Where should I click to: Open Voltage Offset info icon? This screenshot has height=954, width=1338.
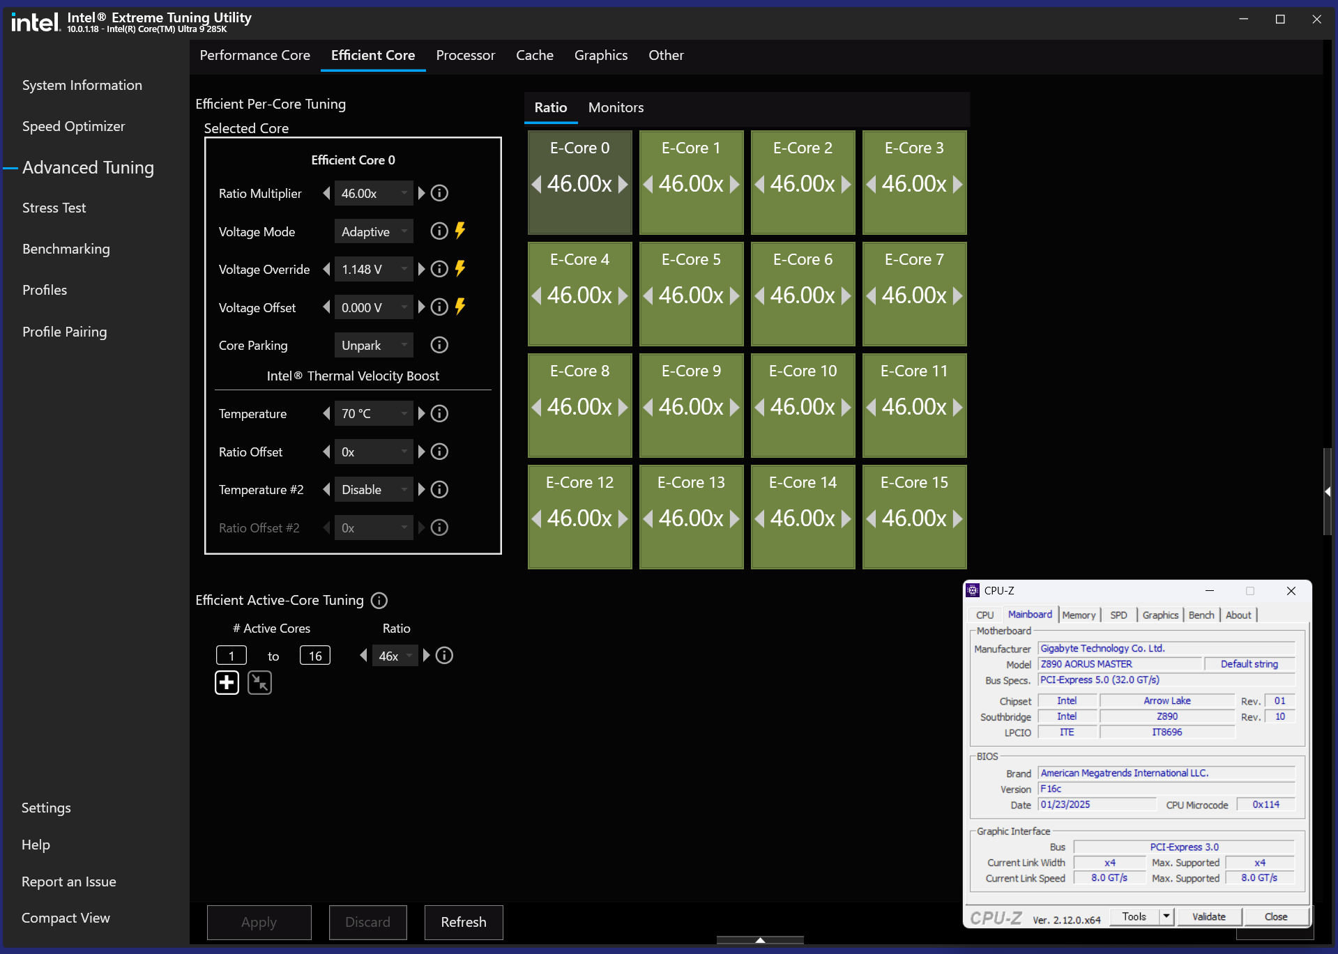[x=439, y=307]
